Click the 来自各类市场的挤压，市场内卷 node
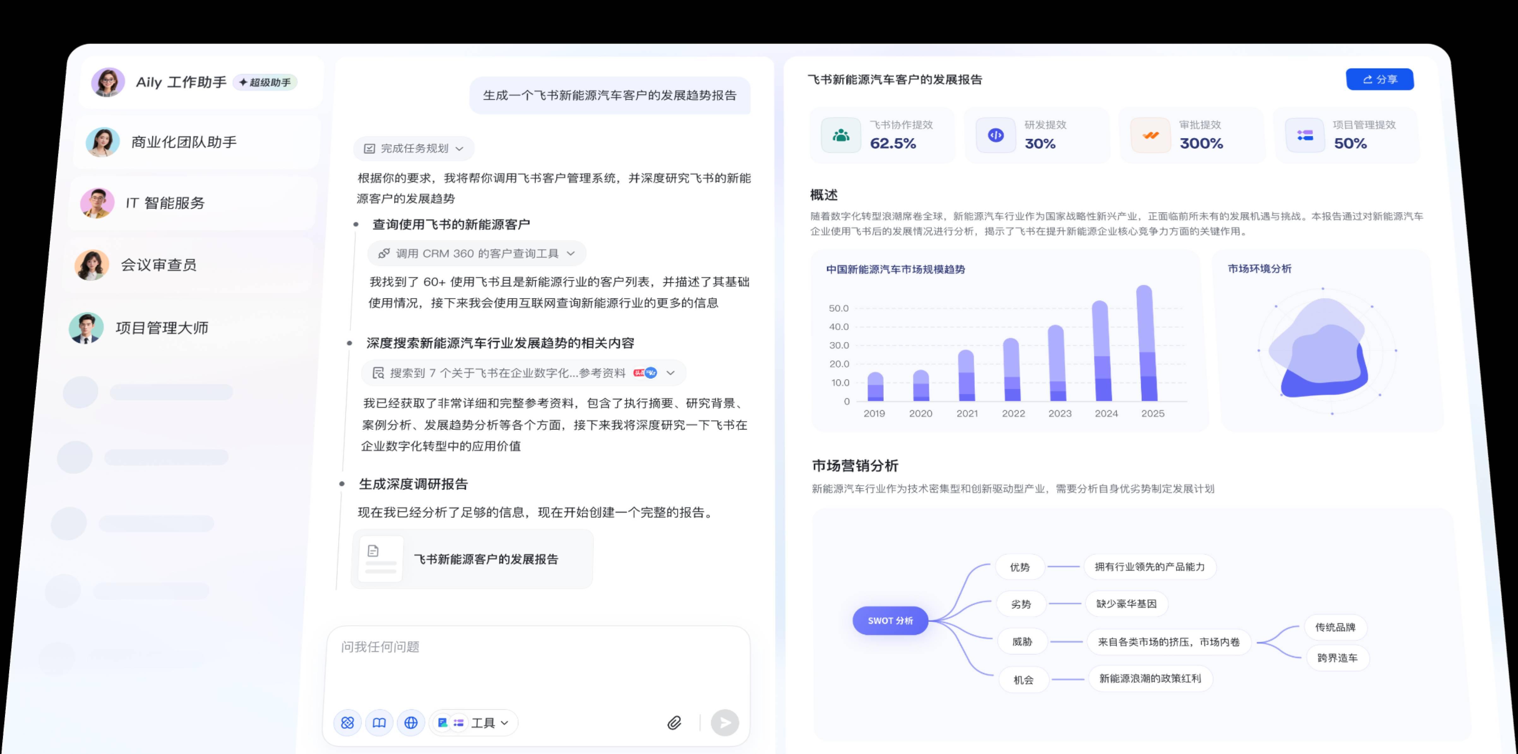The height and width of the screenshot is (754, 1518). point(1169,642)
